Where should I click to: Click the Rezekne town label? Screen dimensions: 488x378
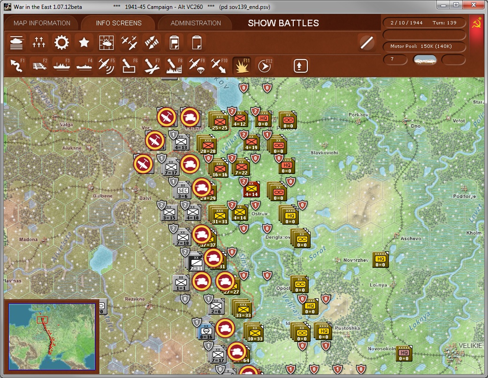135,299
